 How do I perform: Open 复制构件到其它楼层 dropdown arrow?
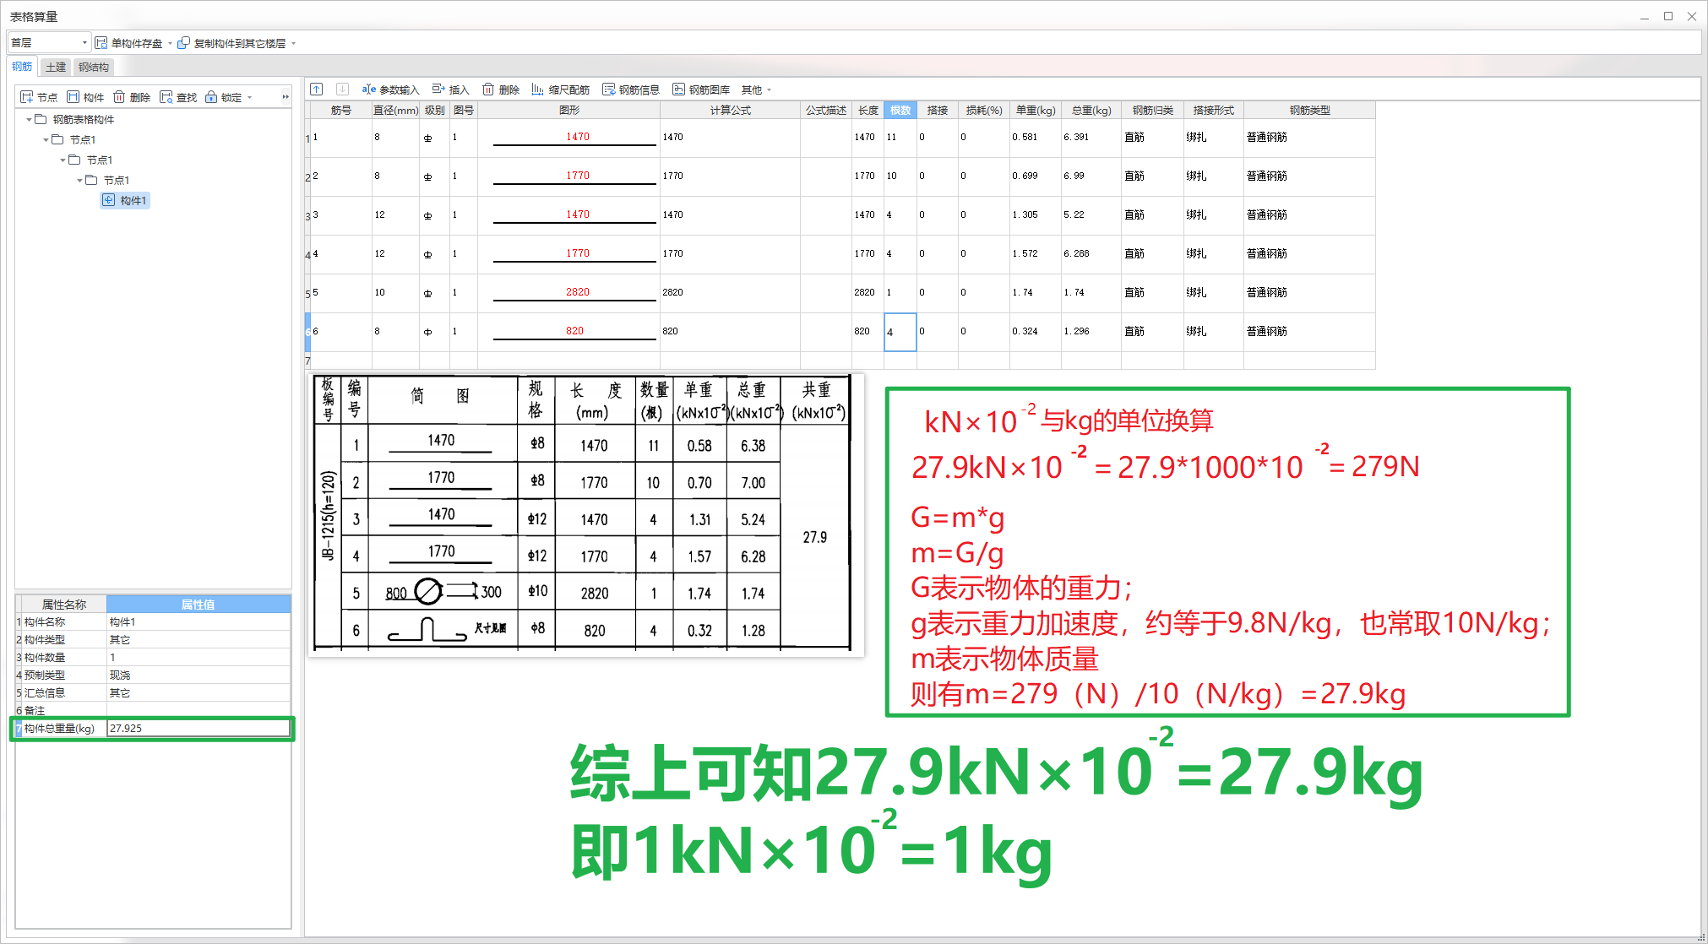[291, 42]
